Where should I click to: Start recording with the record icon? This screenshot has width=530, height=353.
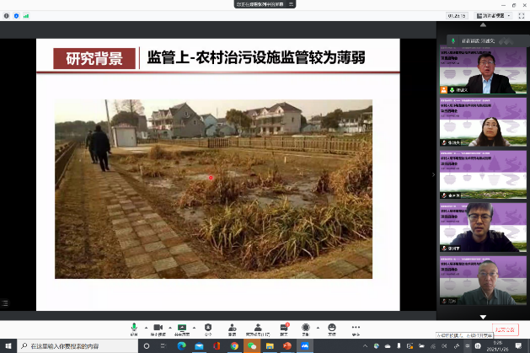tap(307, 327)
